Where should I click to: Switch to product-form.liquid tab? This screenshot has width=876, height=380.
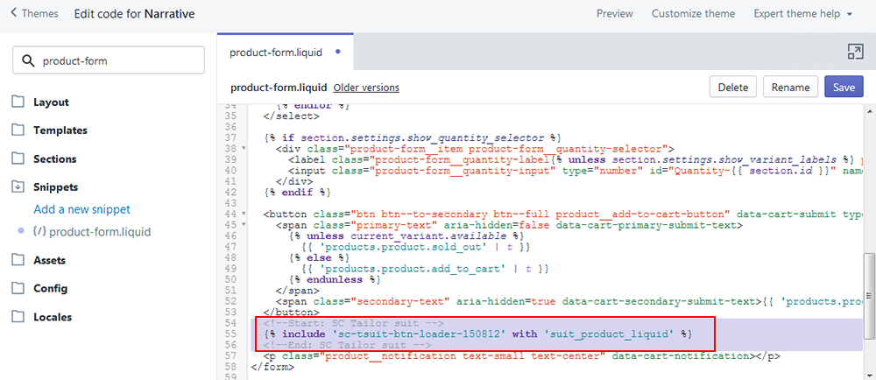[x=274, y=53]
